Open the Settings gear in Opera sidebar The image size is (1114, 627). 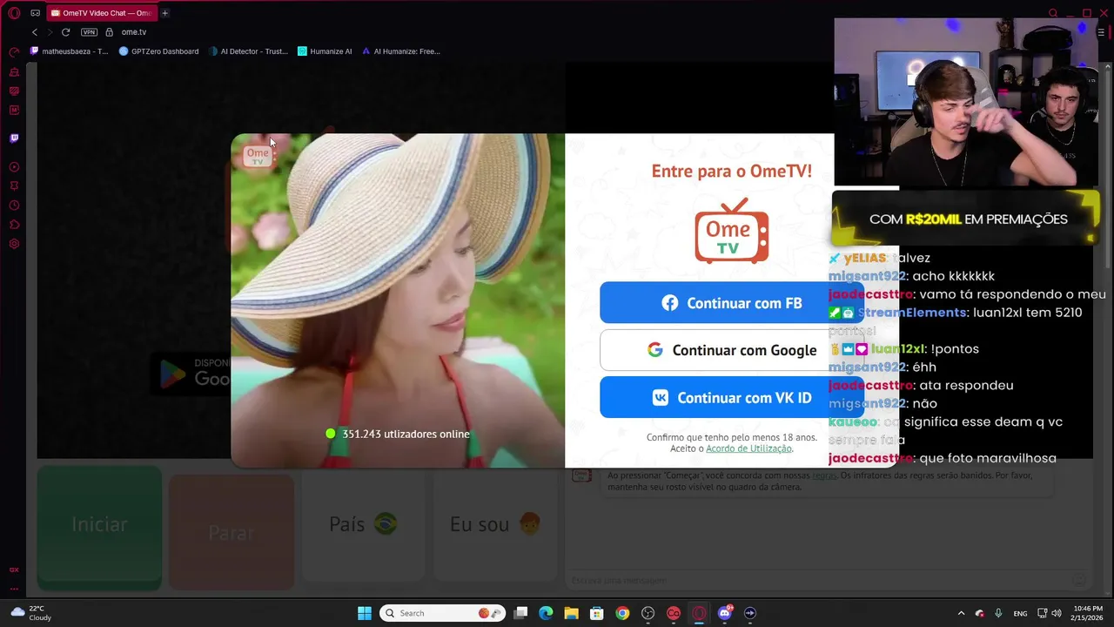coord(14,244)
